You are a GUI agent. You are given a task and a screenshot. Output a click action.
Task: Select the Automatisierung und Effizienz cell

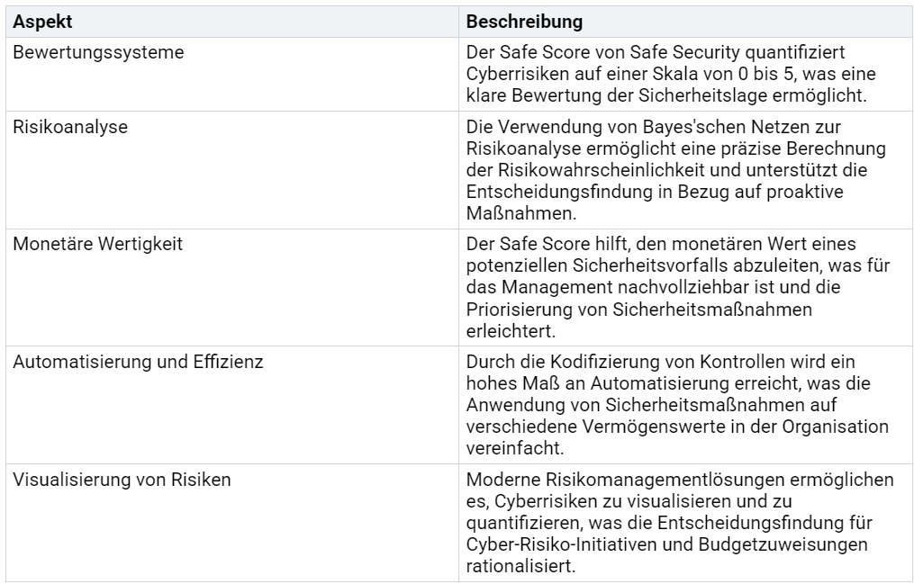(x=138, y=363)
